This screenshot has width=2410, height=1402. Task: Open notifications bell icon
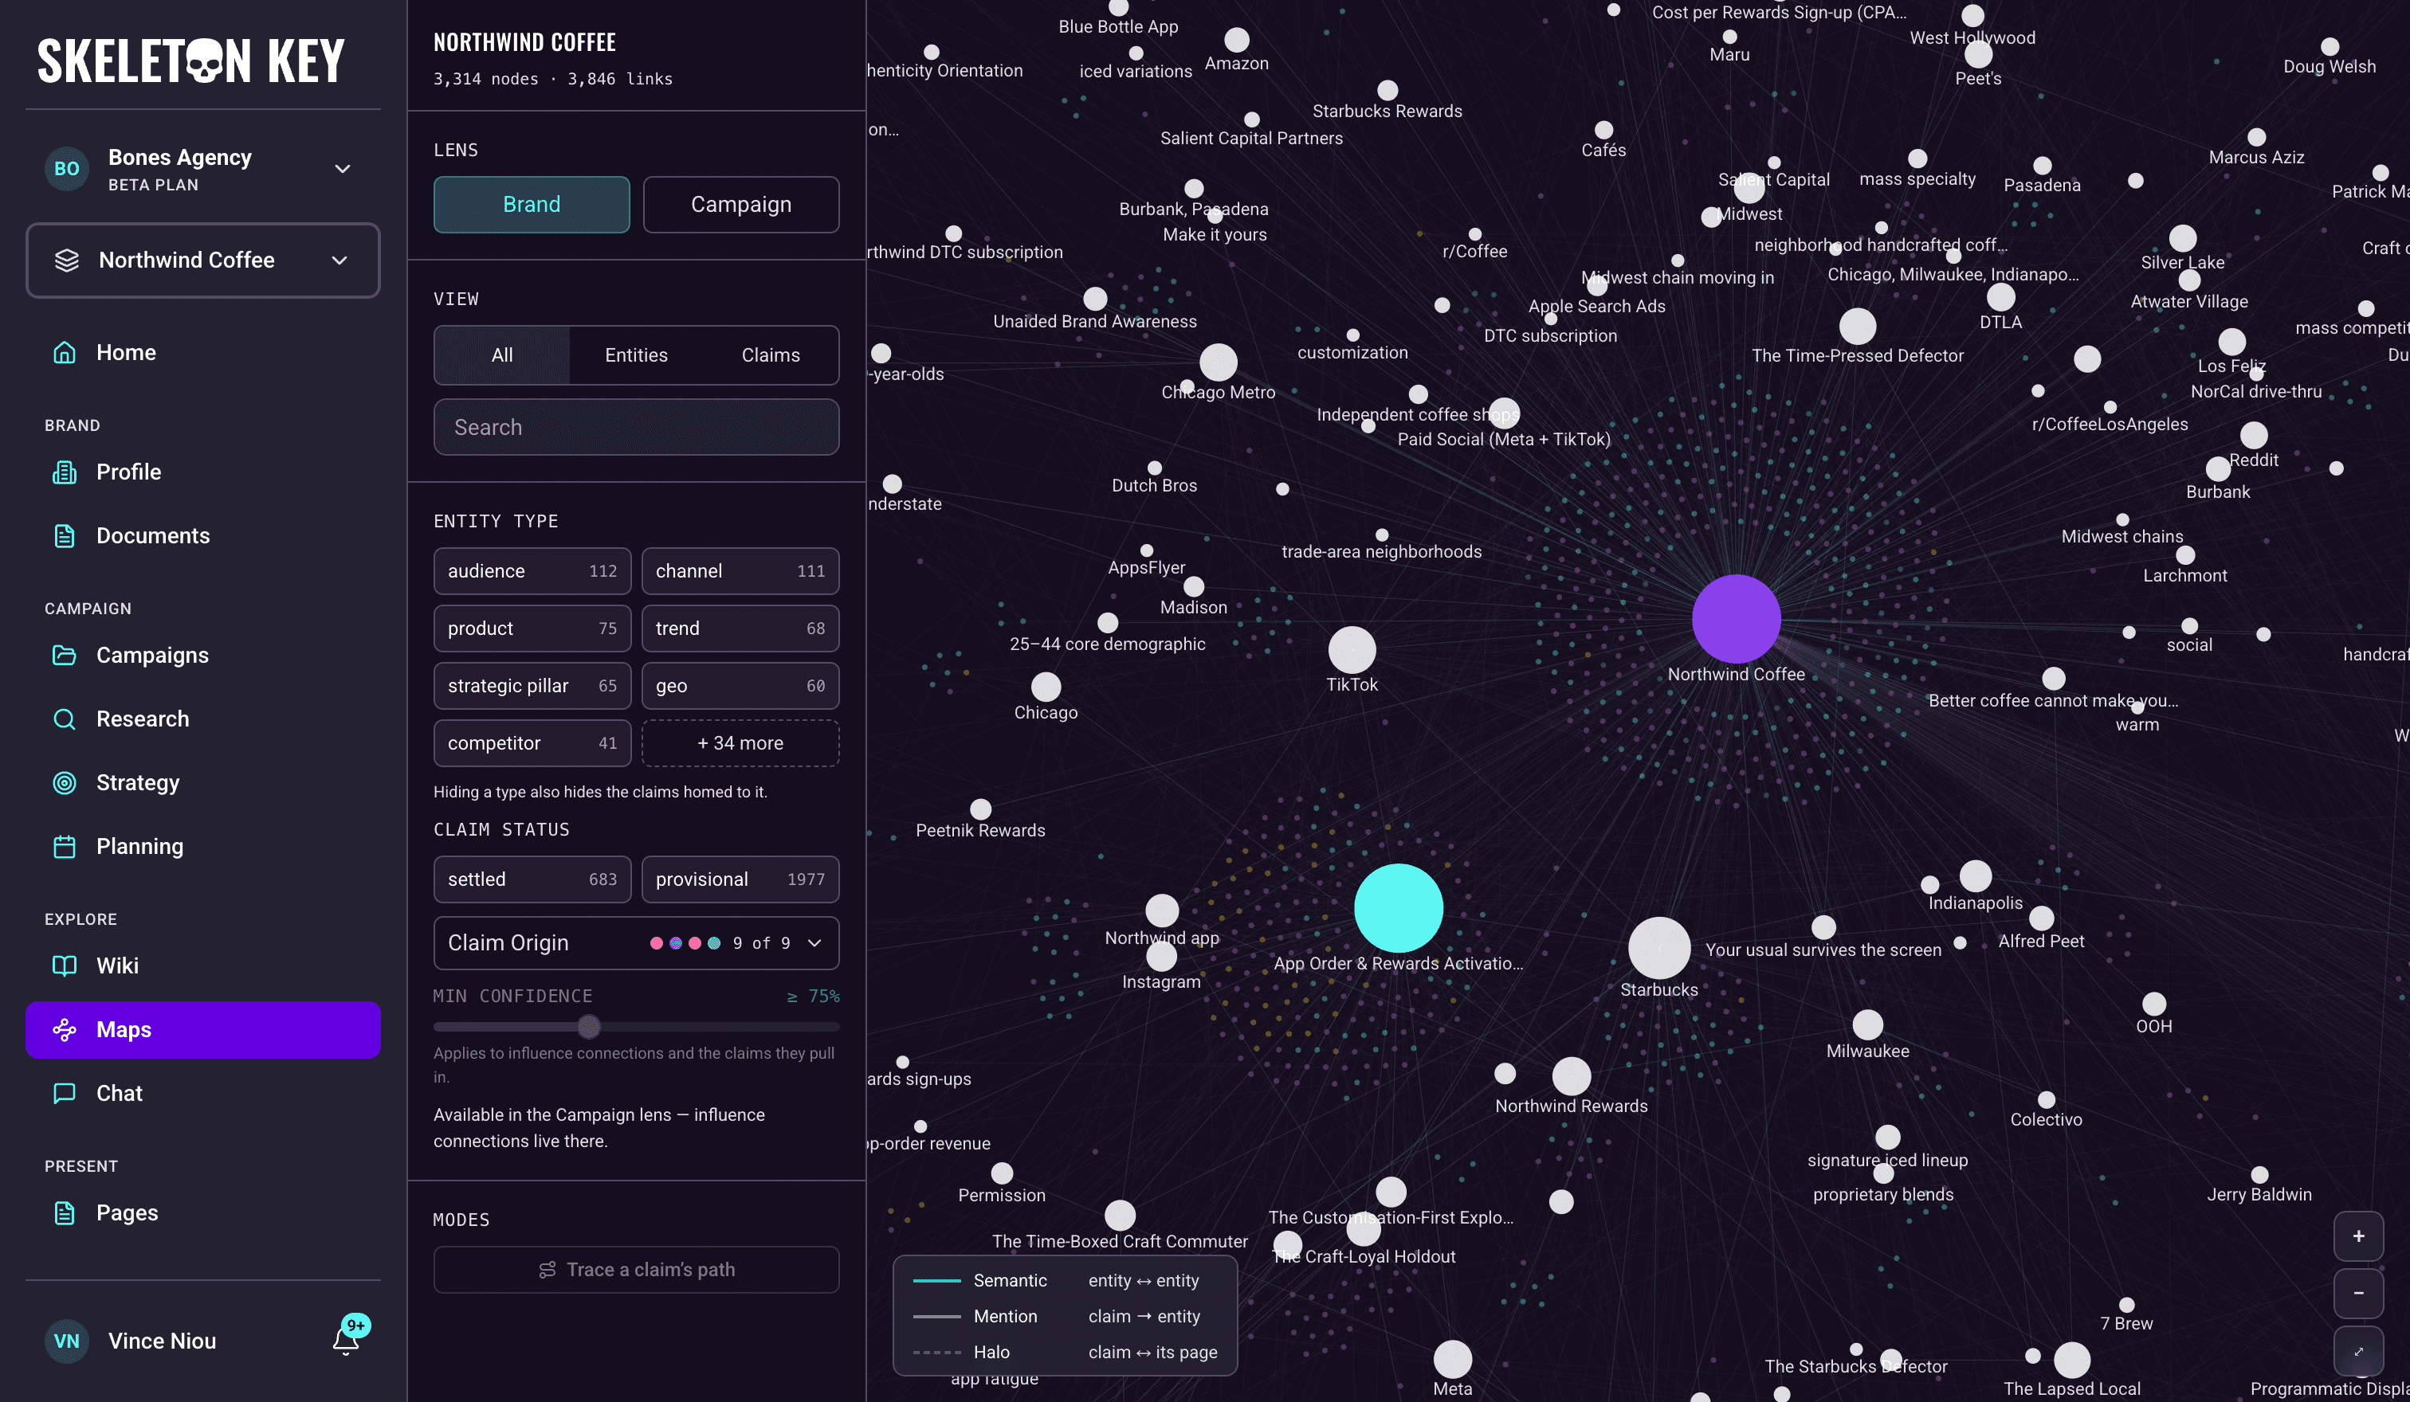(x=346, y=1341)
